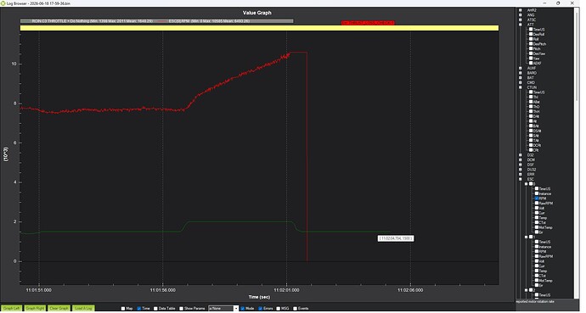Enable the Map checkbox
The image size is (586, 313).
coord(123,309)
